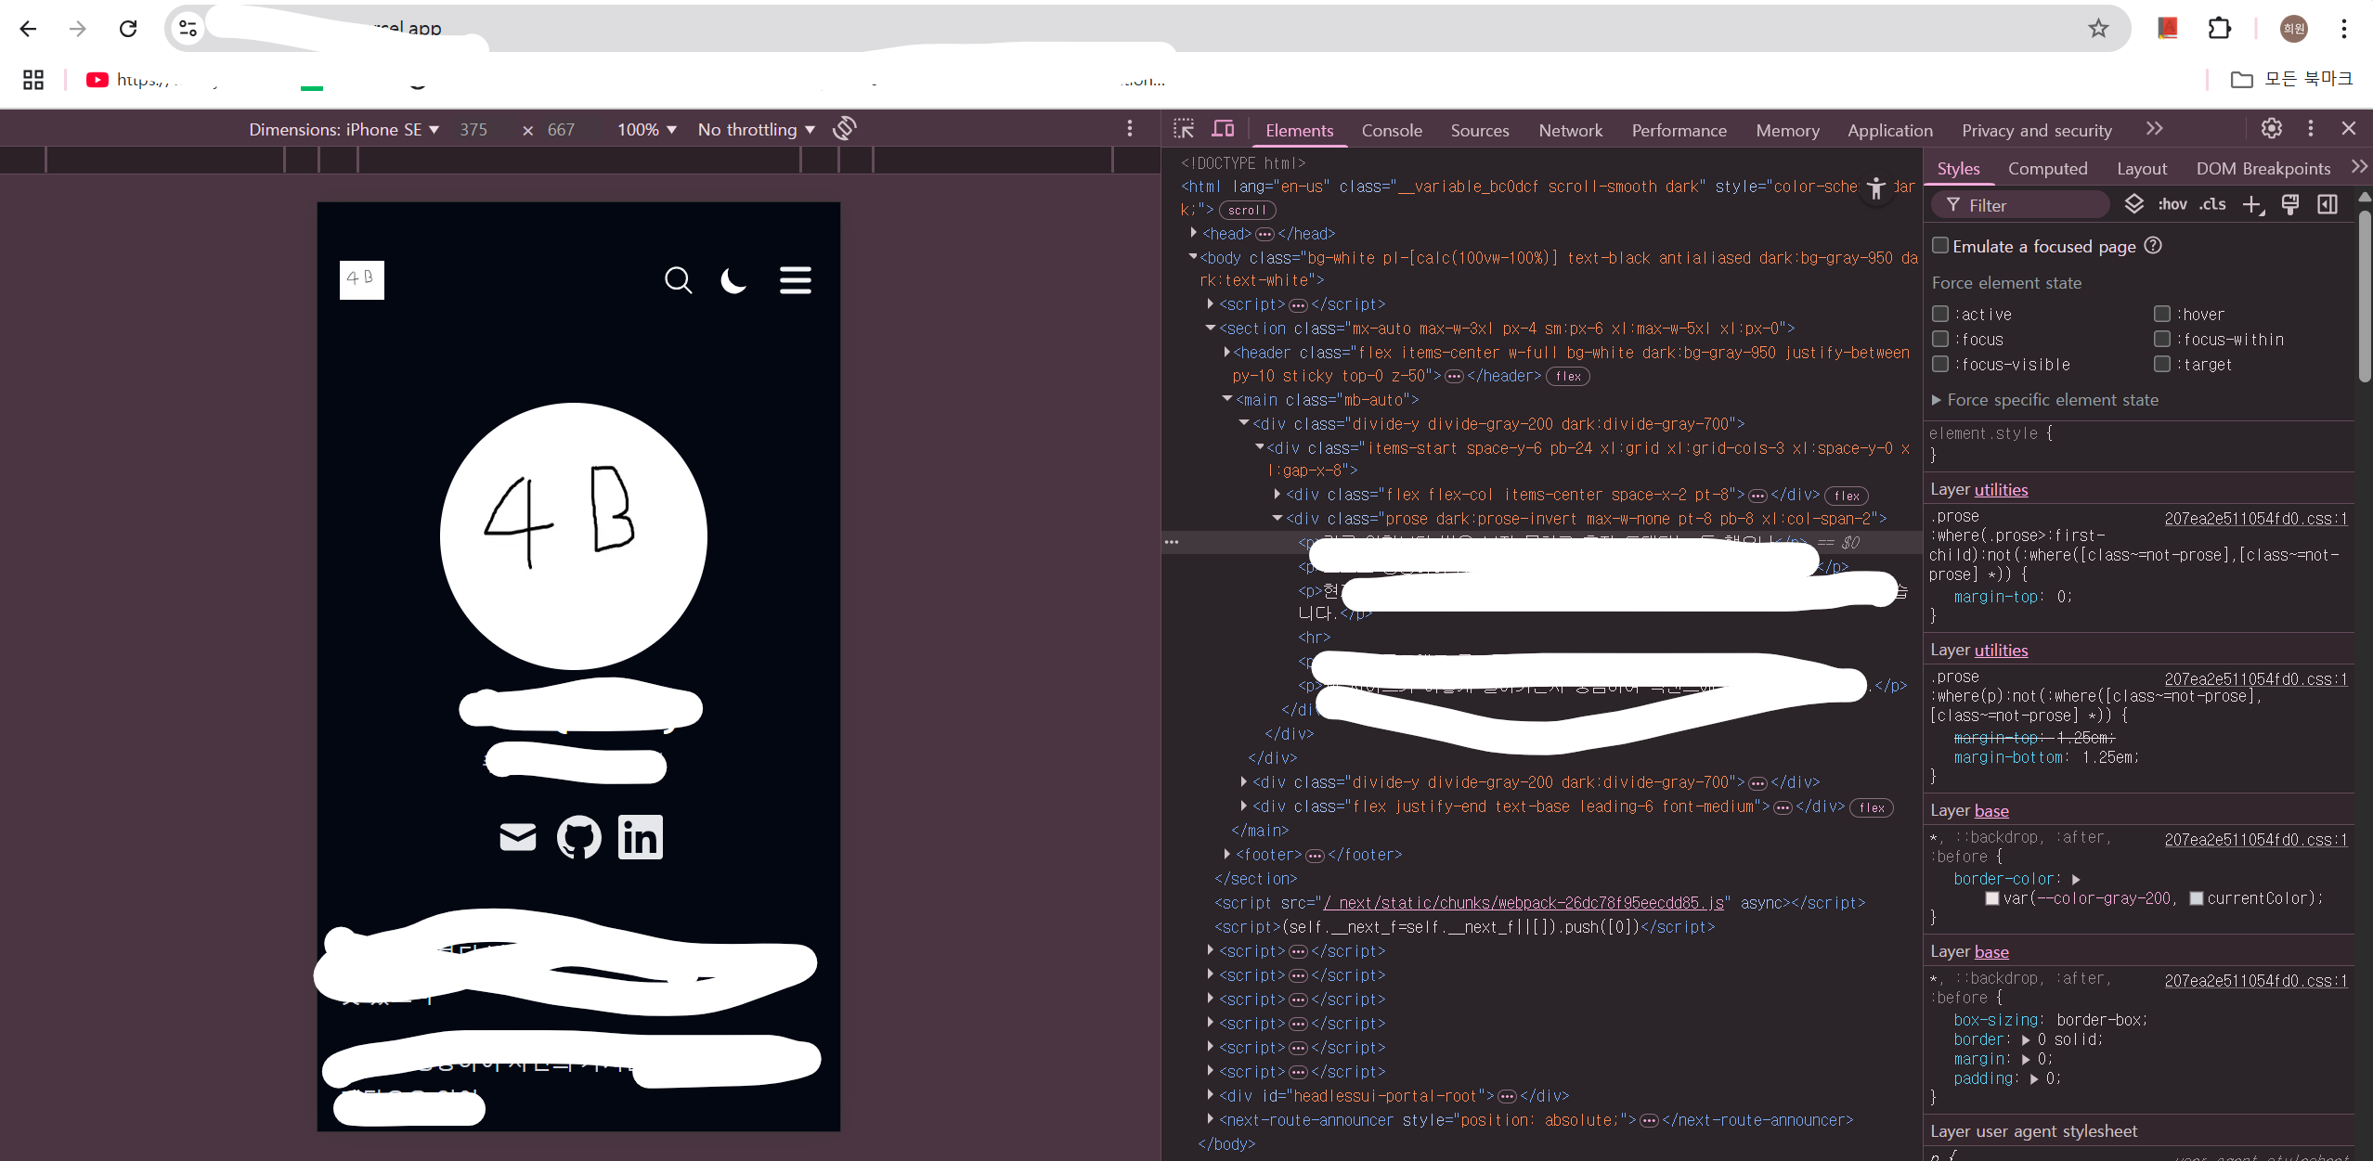
Task: Enable the :hover element state checkbox
Action: [2162, 314]
